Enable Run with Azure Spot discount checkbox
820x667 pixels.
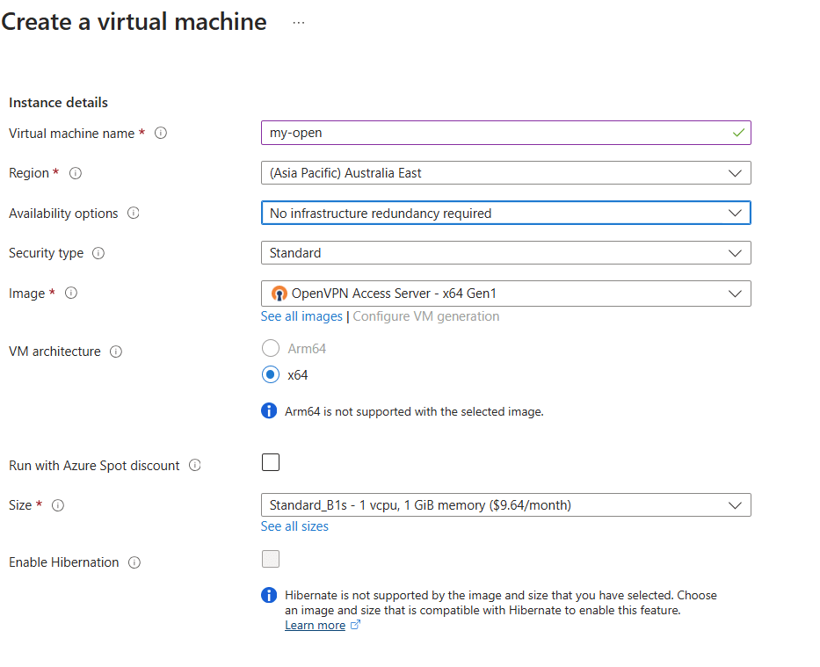(271, 462)
